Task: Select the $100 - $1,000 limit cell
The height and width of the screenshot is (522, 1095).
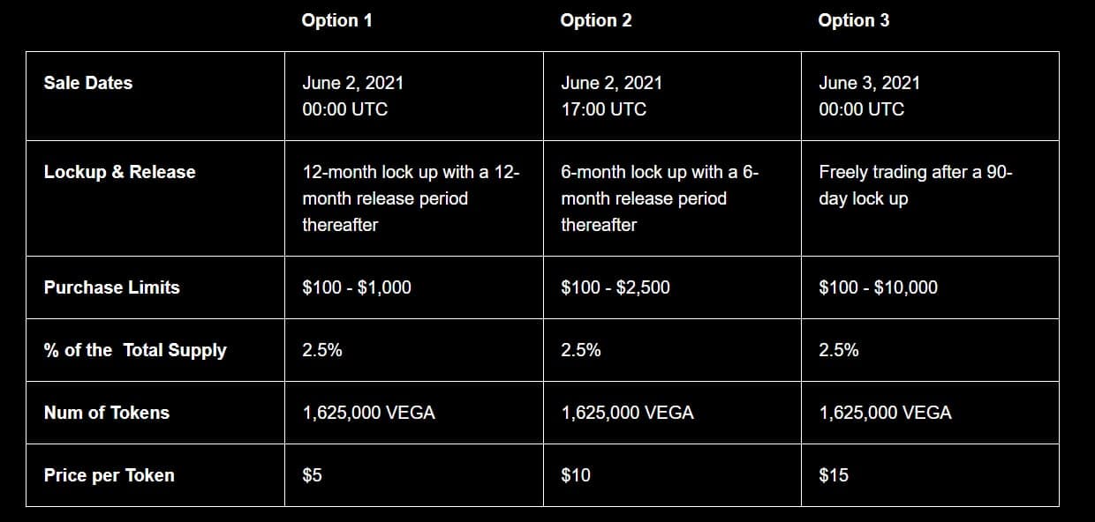Action: (x=413, y=287)
